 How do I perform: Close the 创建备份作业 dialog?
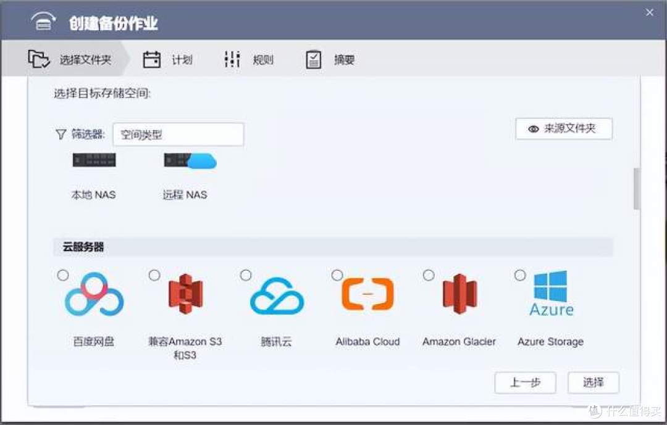(650, 13)
